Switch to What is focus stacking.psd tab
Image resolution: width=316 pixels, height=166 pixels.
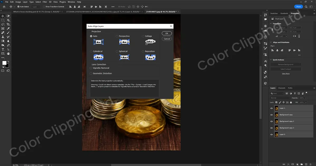[36, 12]
